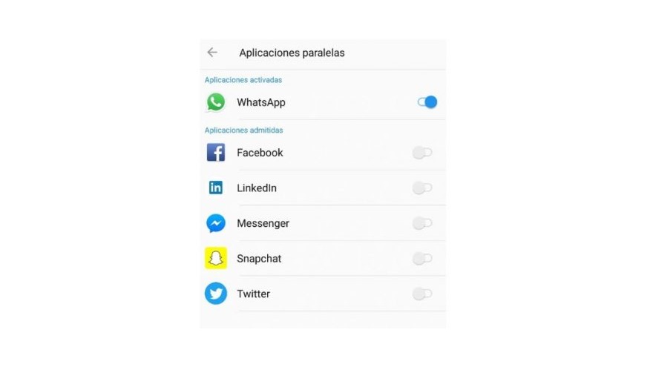Click the Aplicaciones paralelas title
The image size is (653, 367).
pos(292,53)
